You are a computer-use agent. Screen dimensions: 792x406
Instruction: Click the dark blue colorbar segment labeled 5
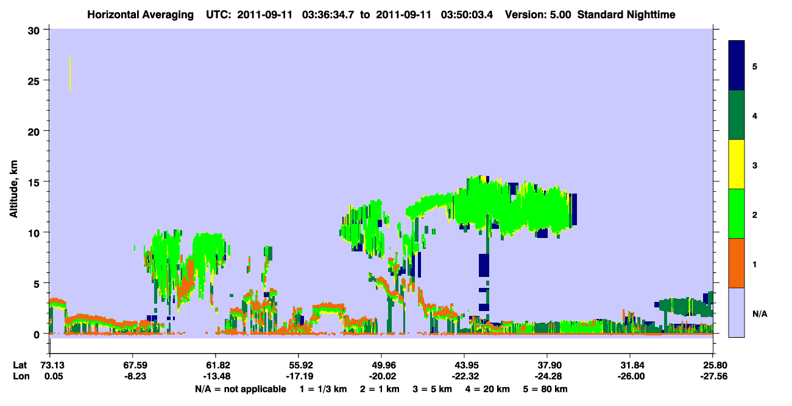(x=737, y=66)
